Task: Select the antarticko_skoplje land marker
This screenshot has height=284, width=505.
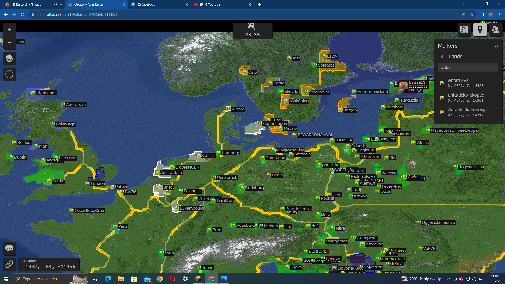Action: pyautogui.click(x=466, y=97)
